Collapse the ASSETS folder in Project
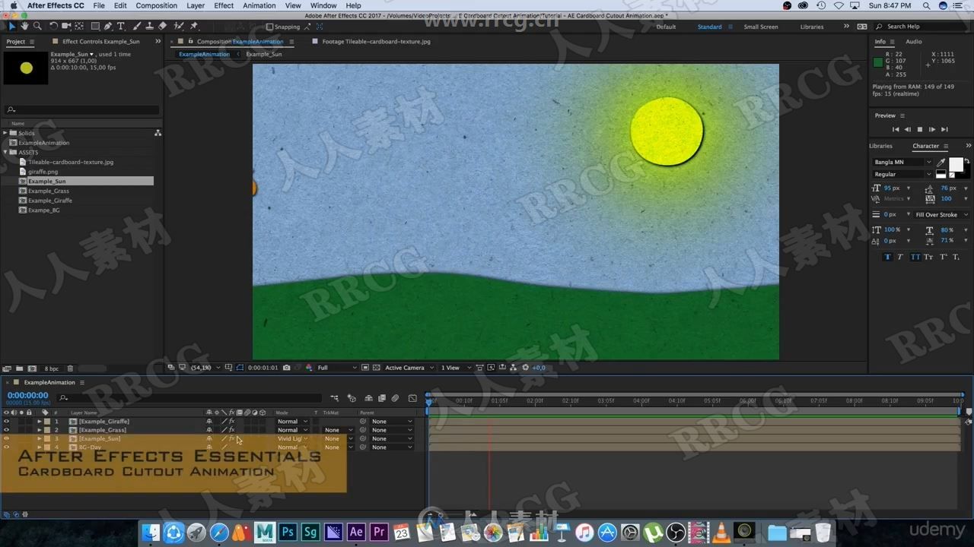The image size is (974, 547). click(x=5, y=152)
